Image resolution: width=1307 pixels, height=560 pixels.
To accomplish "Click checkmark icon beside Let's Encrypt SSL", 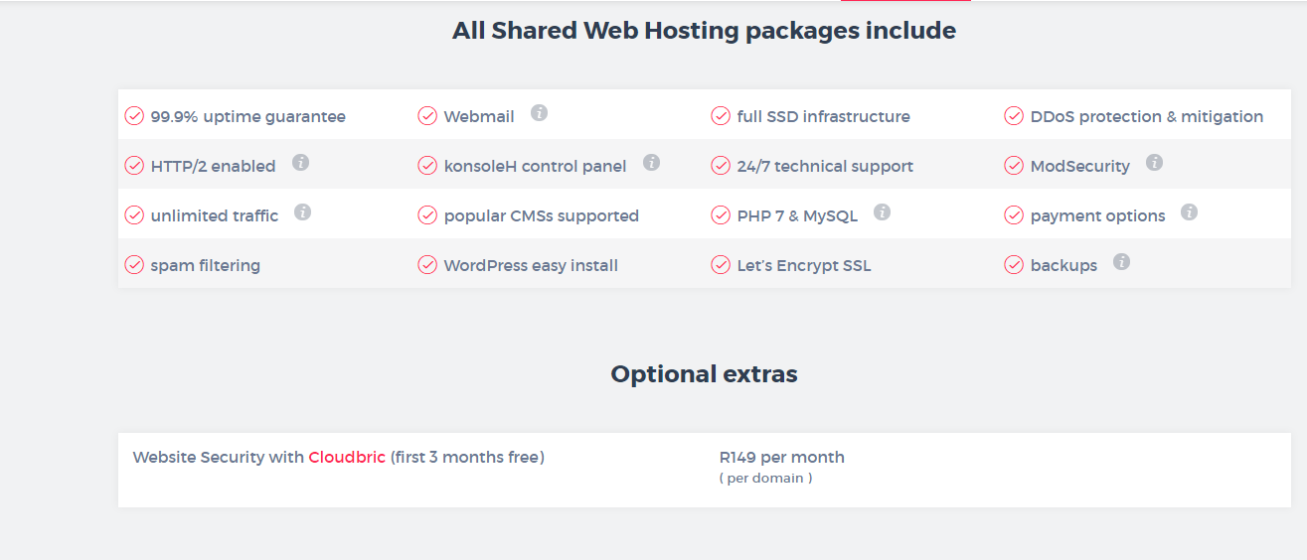I will [x=721, y=265].
